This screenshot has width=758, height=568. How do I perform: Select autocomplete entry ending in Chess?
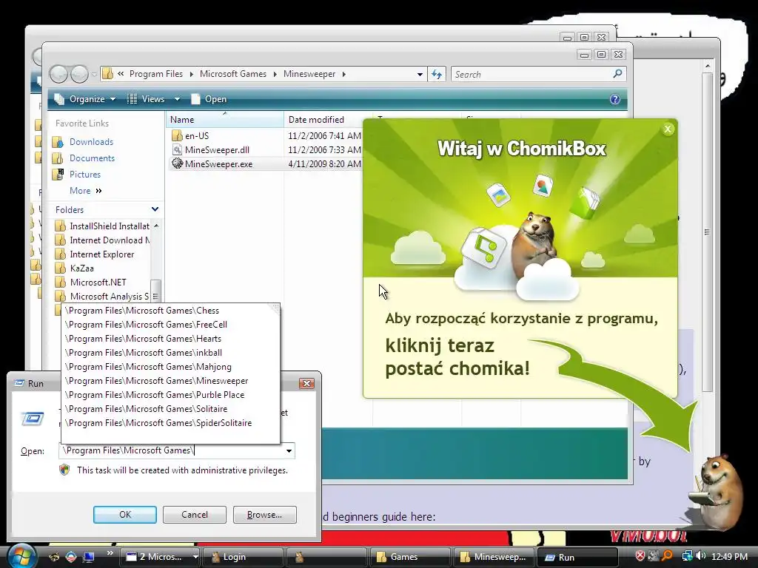(171, 311)
